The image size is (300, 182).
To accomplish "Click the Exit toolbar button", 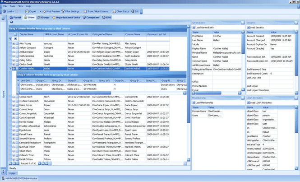I will pos(135,11).
